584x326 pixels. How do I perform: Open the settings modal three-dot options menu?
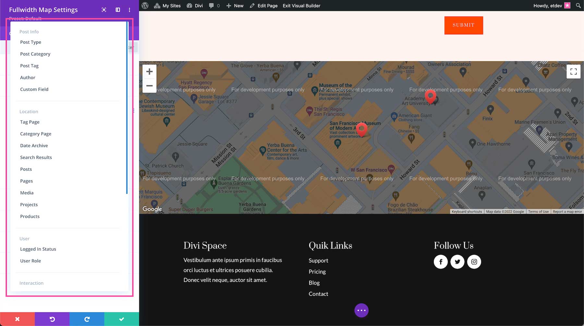coord(129,10)
